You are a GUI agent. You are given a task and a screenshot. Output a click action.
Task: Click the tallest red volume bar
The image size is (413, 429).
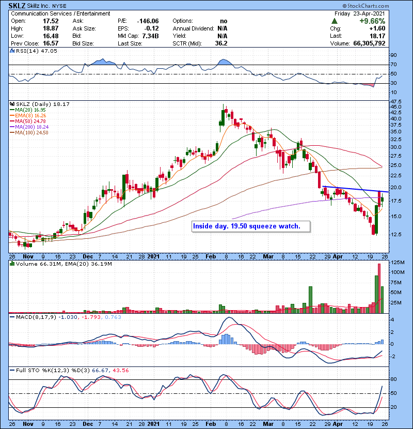point(379,288)
